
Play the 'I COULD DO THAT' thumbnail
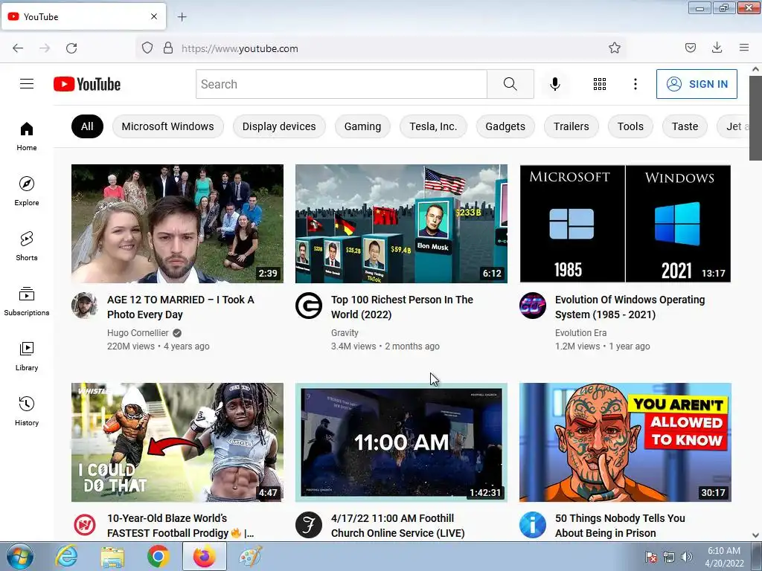(177, 442)
